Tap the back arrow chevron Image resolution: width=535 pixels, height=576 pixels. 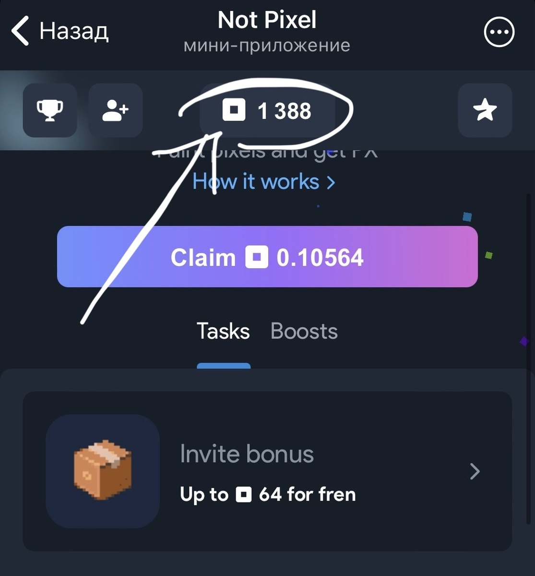coord(20,31)
